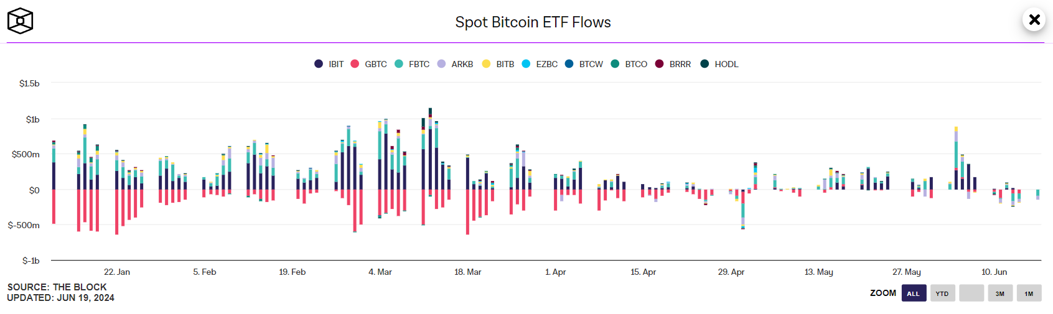
Task: Click the dark teal HODL legend dot
Action: (x=704, y=64)
